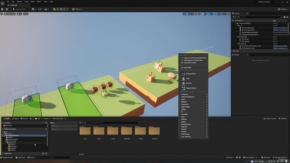
Task: Open the Lit view mode dropdown
Action: [19, 14]
